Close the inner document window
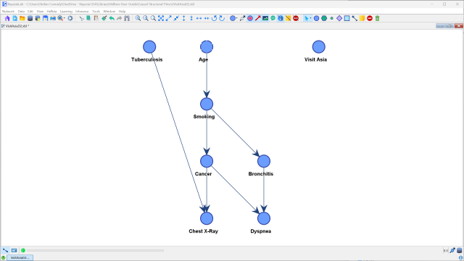Viewport: 464px width, 261px height. coord(459,26)
